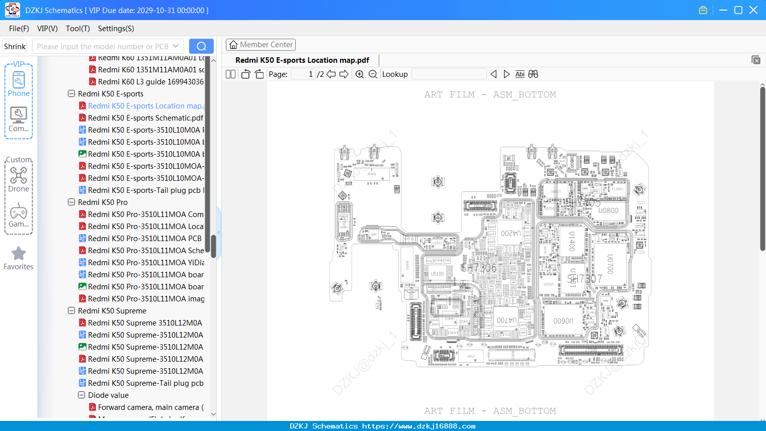Open the VIP(V) menu
Screen dimensions: 766x431
47,29
